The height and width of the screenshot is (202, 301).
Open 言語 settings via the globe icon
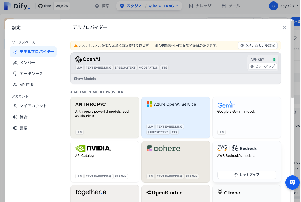tap(16, 128)
